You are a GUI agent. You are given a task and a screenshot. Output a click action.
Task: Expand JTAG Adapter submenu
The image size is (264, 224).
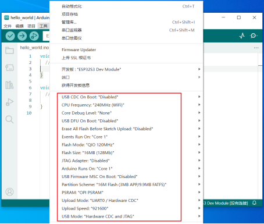click(x=126, y=161)
